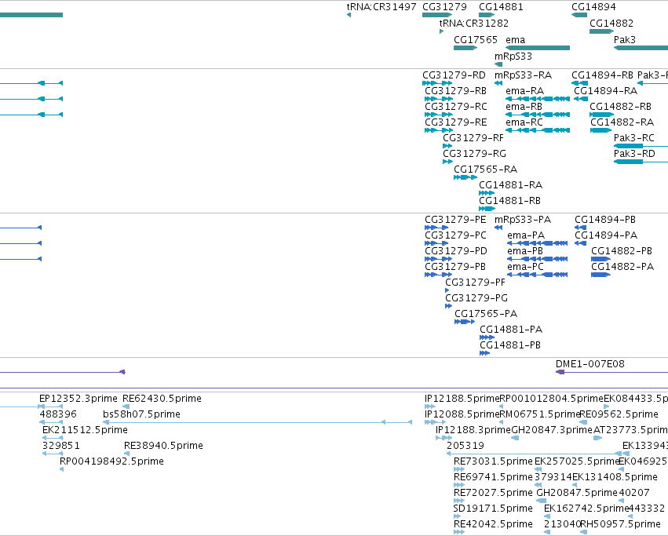Select the 329851 feature label

pyautogui.click(x=61, y=446)
